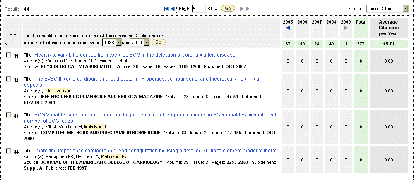Click the next page arrow
This screenshot has height=180, width=414.
coord(242,9)
